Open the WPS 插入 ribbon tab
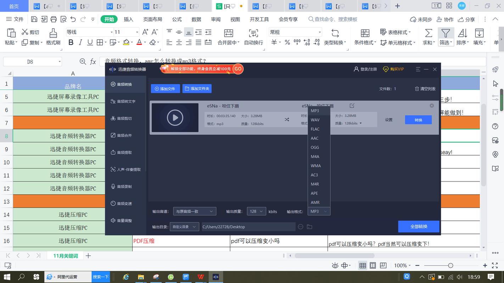 128,19
